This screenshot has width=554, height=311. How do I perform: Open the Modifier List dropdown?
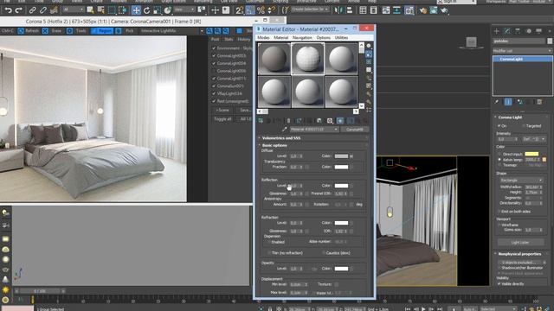point(522,51)
